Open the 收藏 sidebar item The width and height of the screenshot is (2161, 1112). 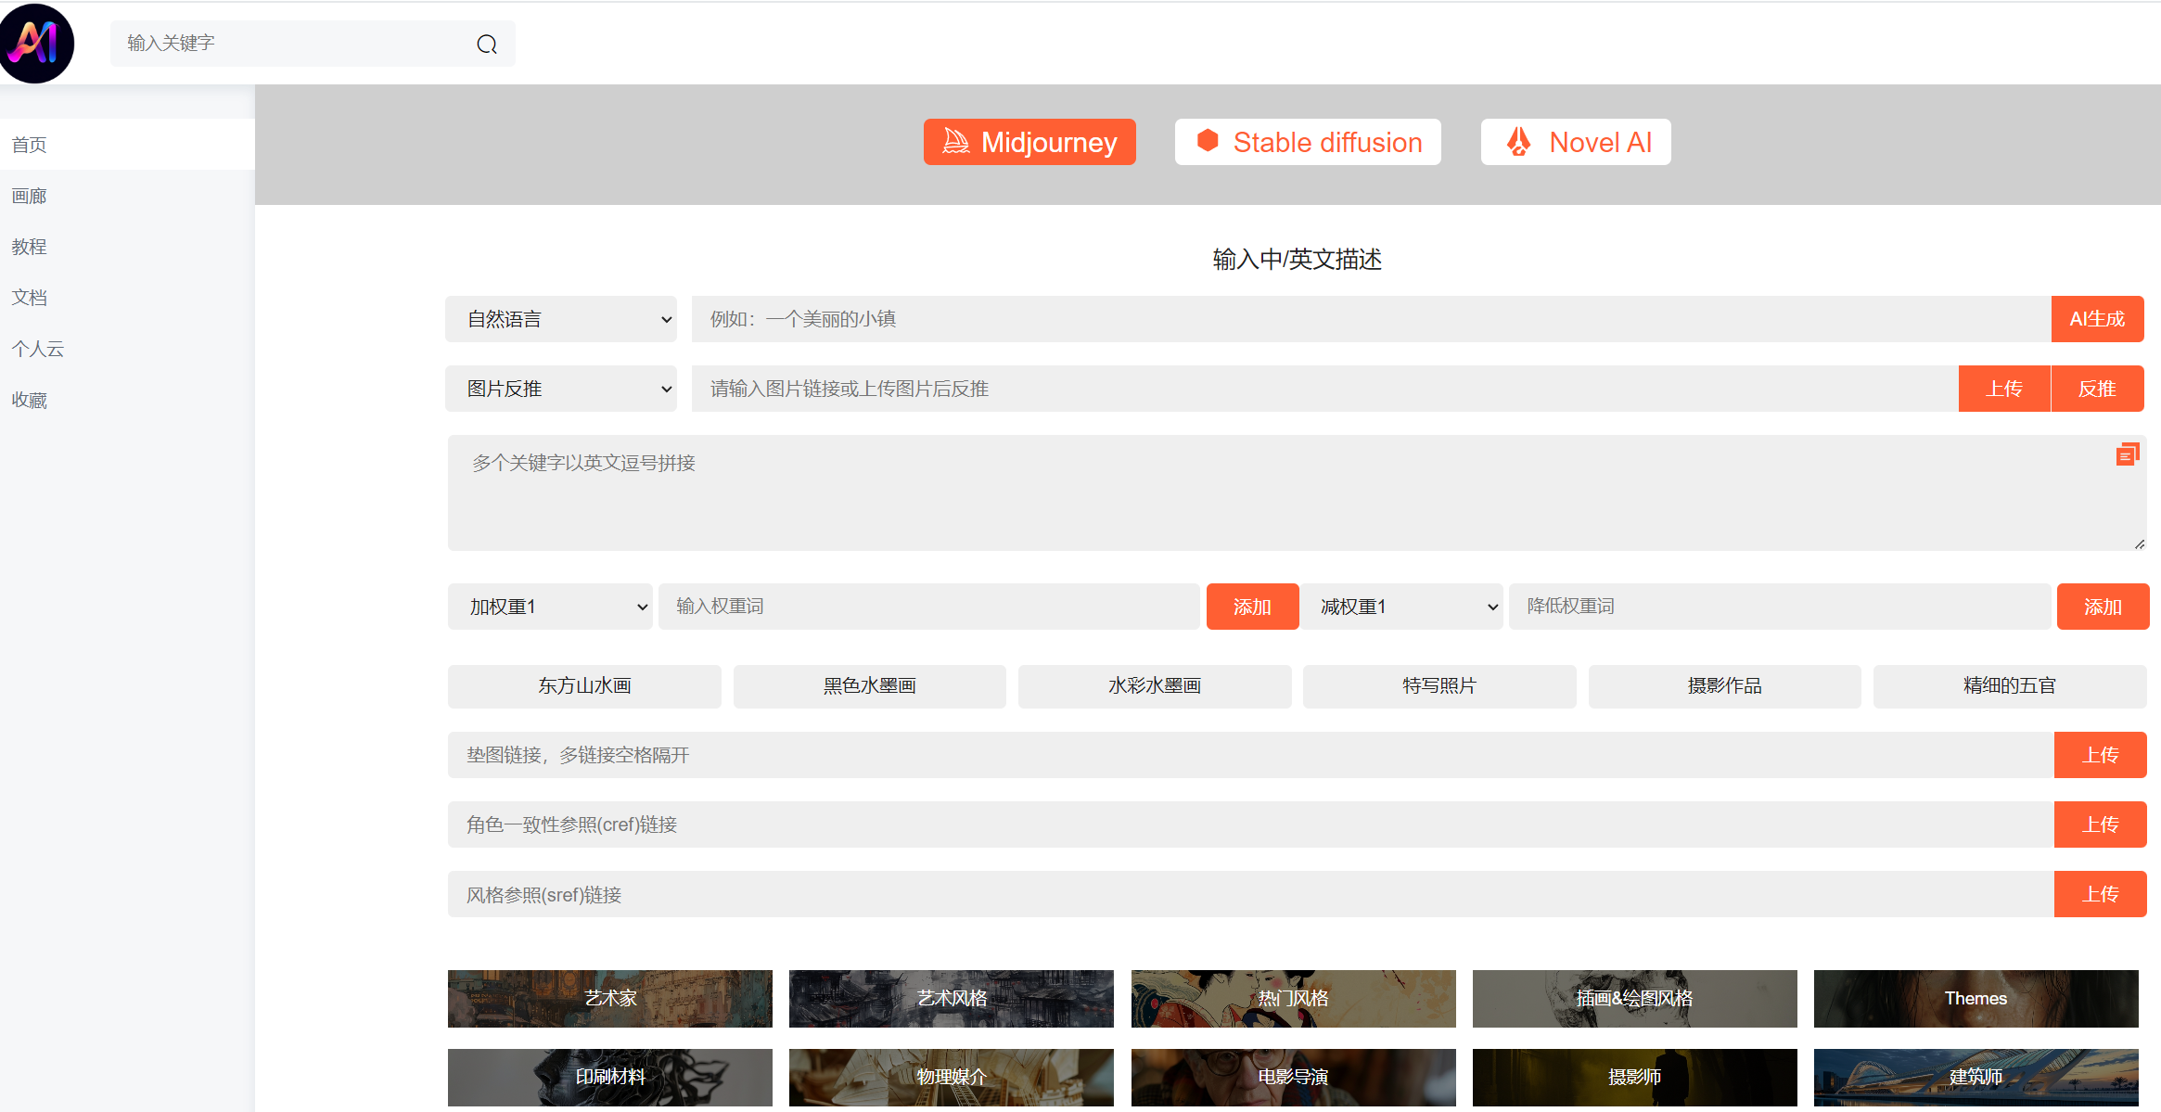pos(127,400)
